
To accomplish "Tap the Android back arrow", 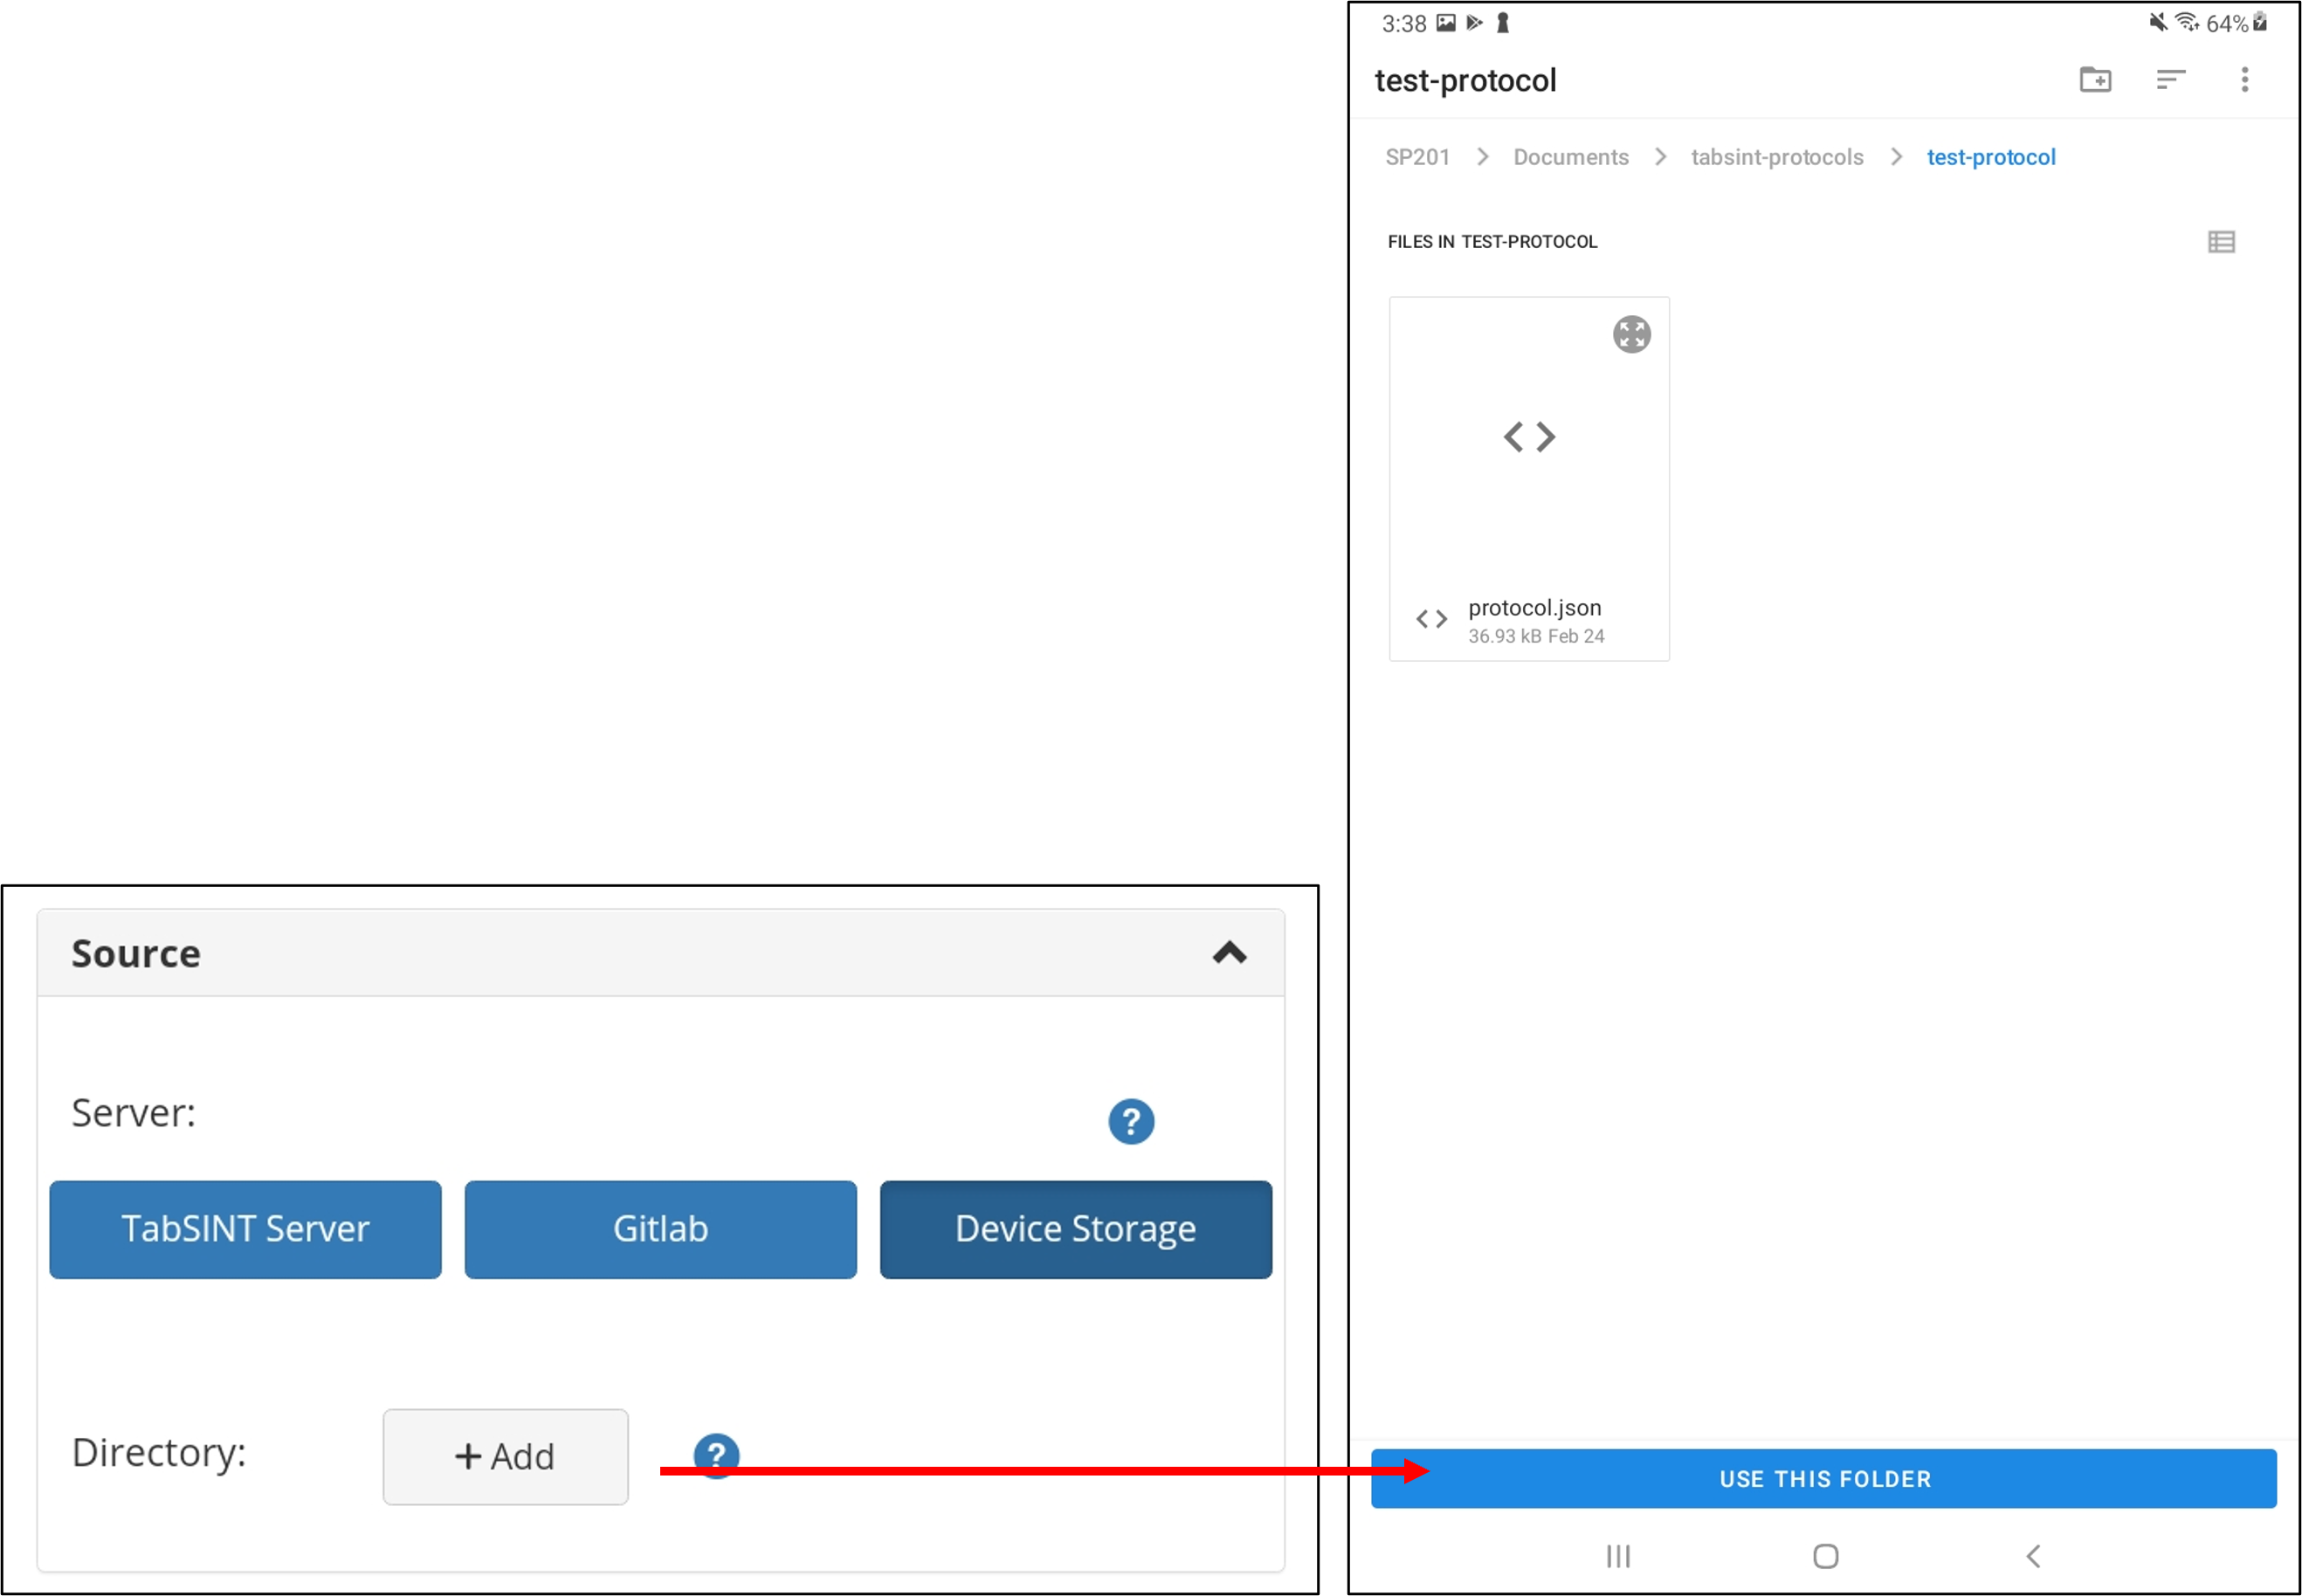I will pyautogui.click(x=2033, y=1556).
